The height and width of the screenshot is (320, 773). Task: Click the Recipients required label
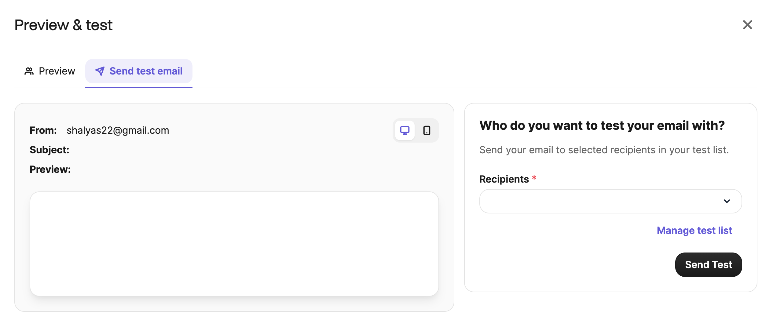(508, 179)
